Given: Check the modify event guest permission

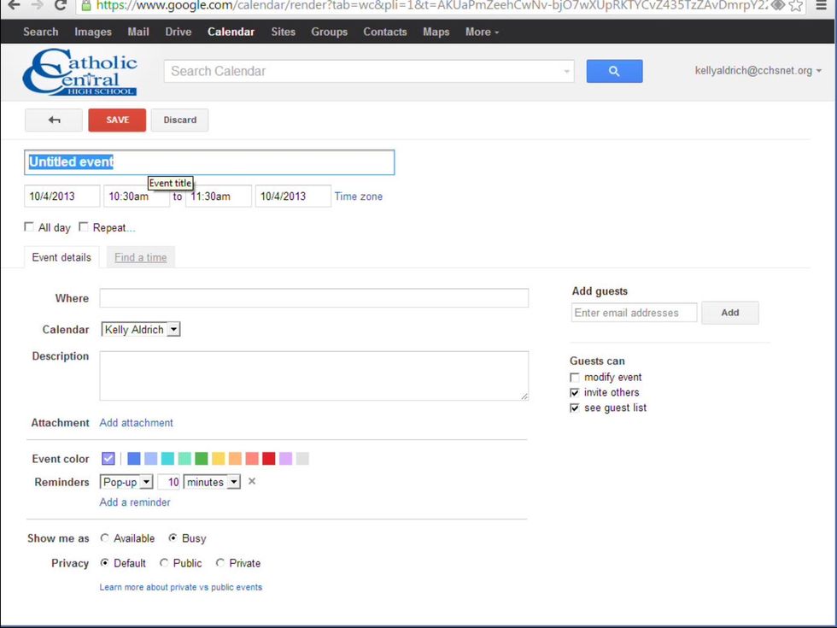Looking at the screenshot, I should click(x=575, y=378).
